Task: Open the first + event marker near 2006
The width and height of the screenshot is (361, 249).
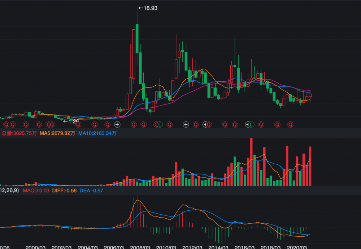Action: [x=117, y=125]
